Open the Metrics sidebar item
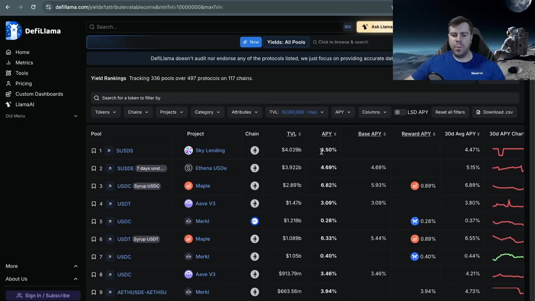The image size is (535, 301). (24, 63)
